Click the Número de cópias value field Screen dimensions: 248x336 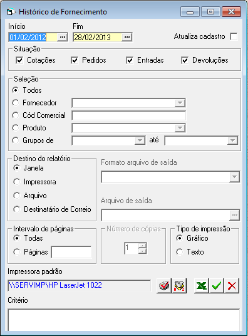132,248
